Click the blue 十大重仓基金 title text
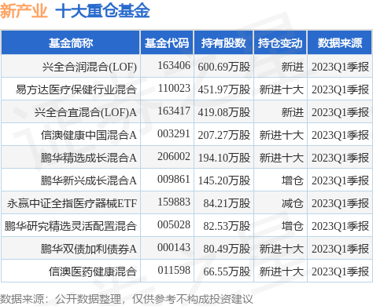This screenshot has height=306, width=373. click(x=102, y=11)
